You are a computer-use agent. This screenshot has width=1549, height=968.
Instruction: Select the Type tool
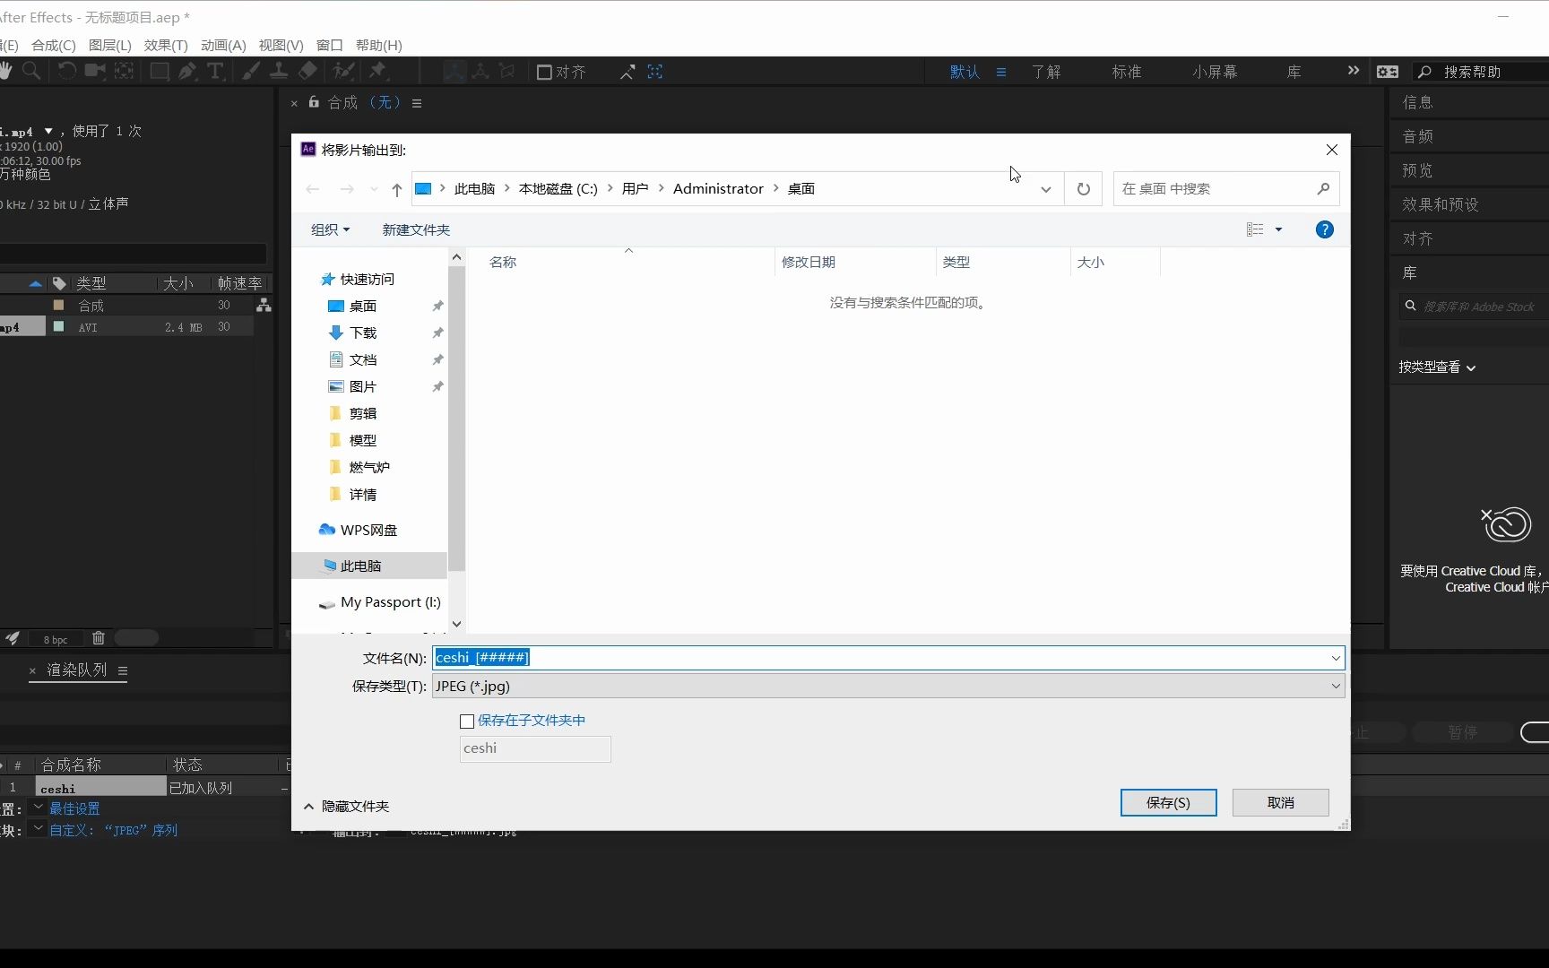point(216,71)
